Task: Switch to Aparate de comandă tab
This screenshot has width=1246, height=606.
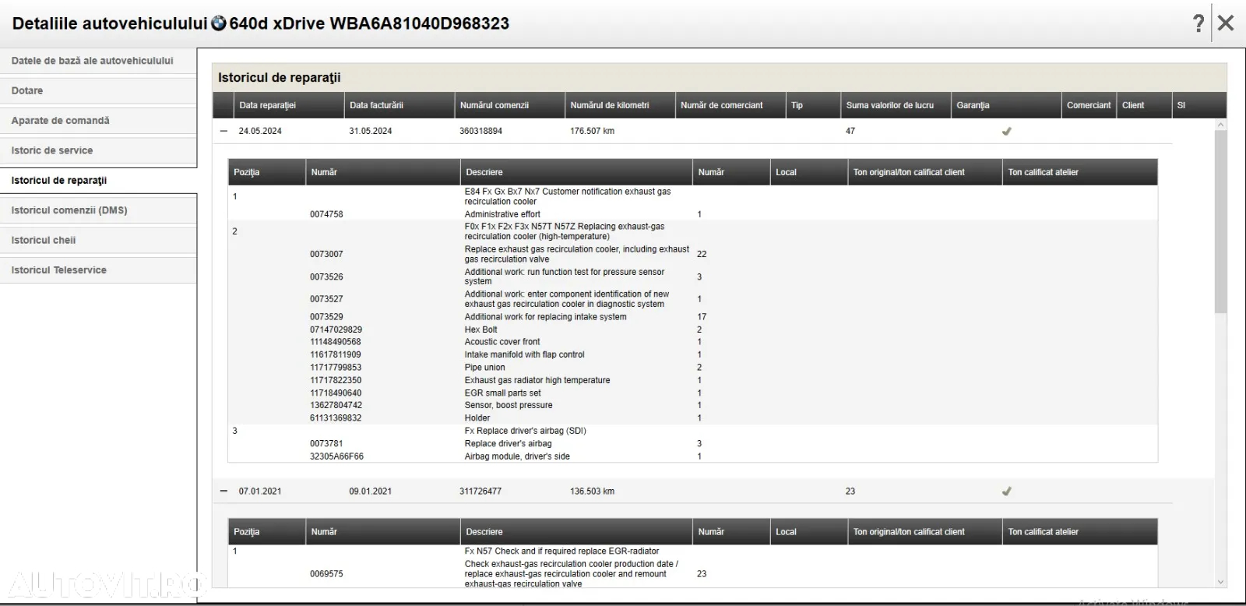Action: (98, 121)
